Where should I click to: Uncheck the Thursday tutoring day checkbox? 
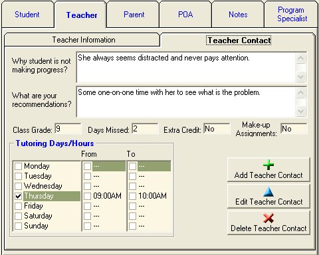pyautogui.click(x=18, y=196)
